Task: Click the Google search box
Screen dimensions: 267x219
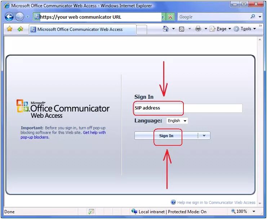Action: click(x=214, y=17)
